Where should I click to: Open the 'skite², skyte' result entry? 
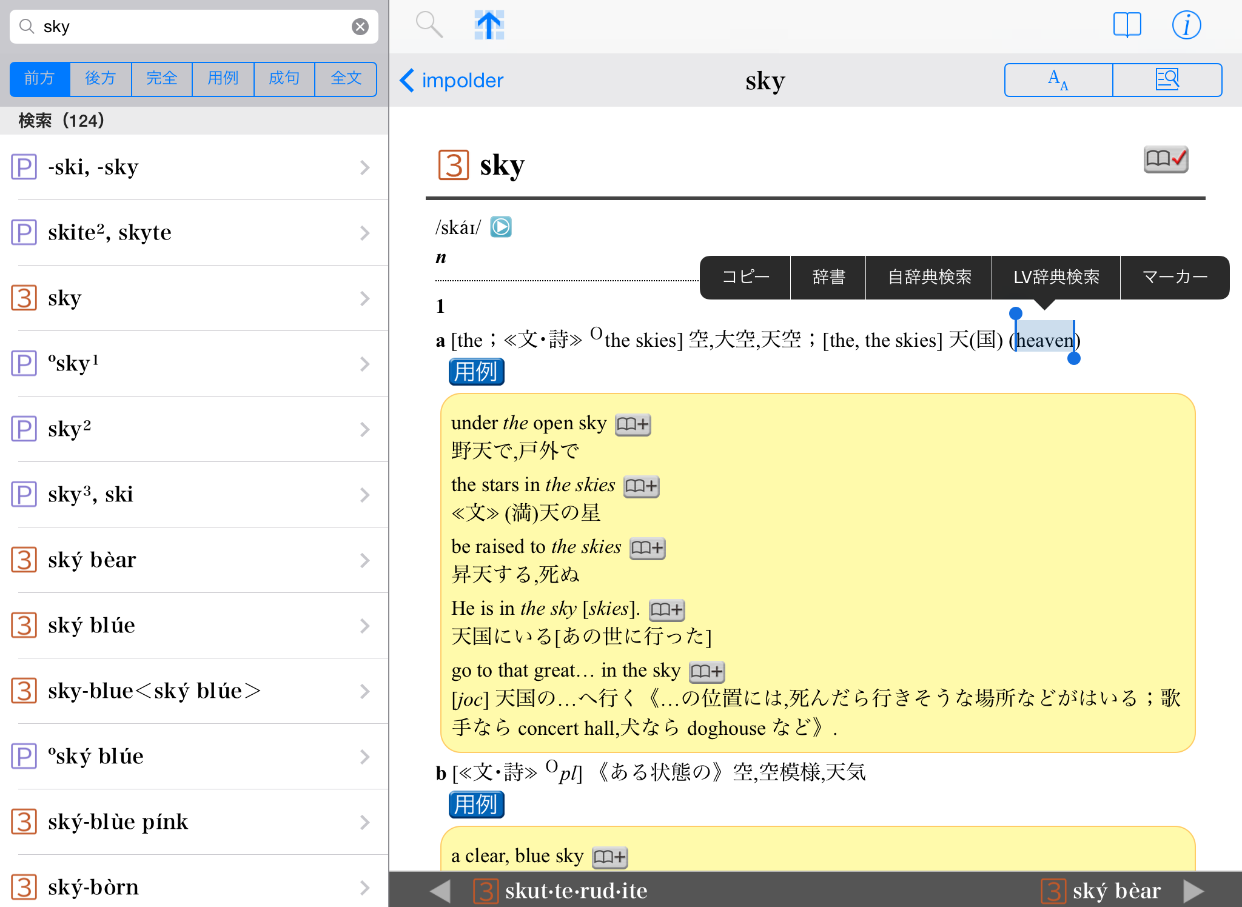(x=194, y=232)
